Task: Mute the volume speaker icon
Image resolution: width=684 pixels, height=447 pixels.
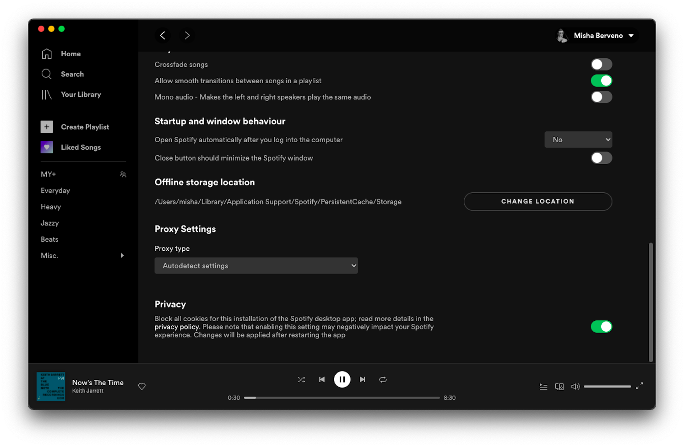Action: pos(575,387)
